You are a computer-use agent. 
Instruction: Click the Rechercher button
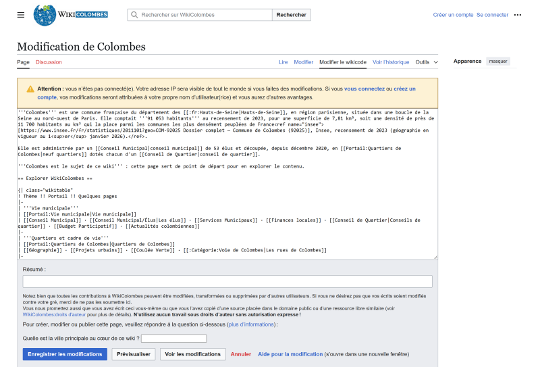click(x=292, y=15)
